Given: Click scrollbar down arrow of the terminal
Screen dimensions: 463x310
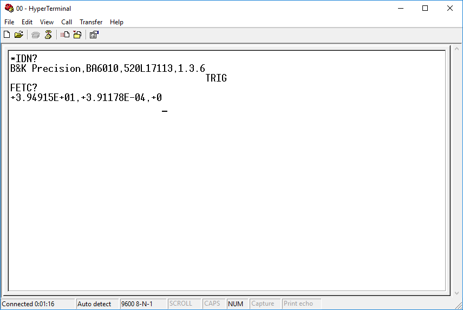Looking at the screenshot, I should click(457, 293).
